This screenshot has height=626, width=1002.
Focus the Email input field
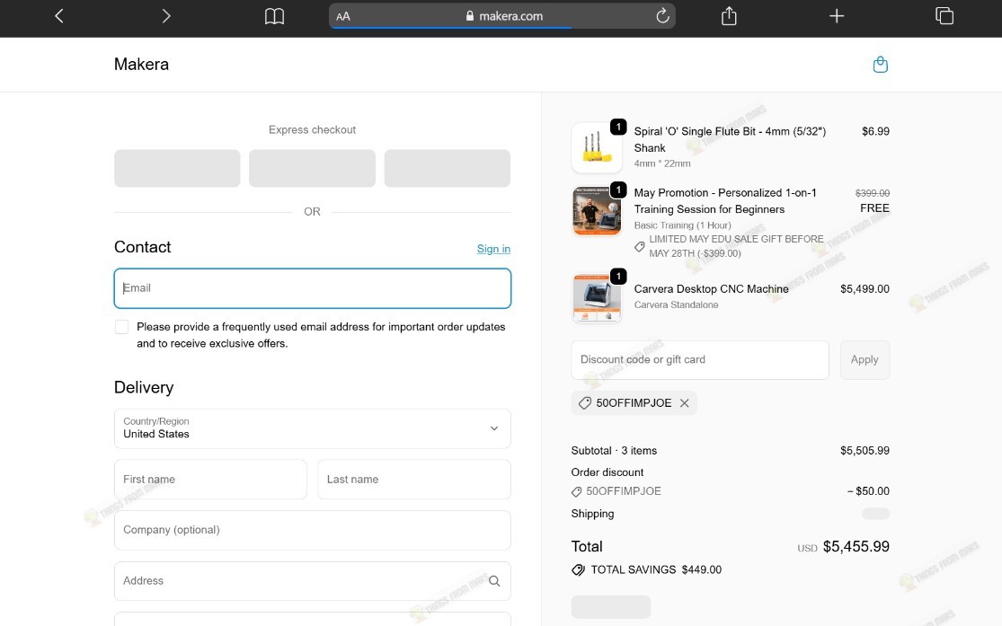(x=313, y=288)
